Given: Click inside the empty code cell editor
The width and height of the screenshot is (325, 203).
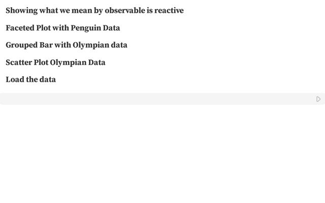Looking at the screenshot, I should (152, 99).
